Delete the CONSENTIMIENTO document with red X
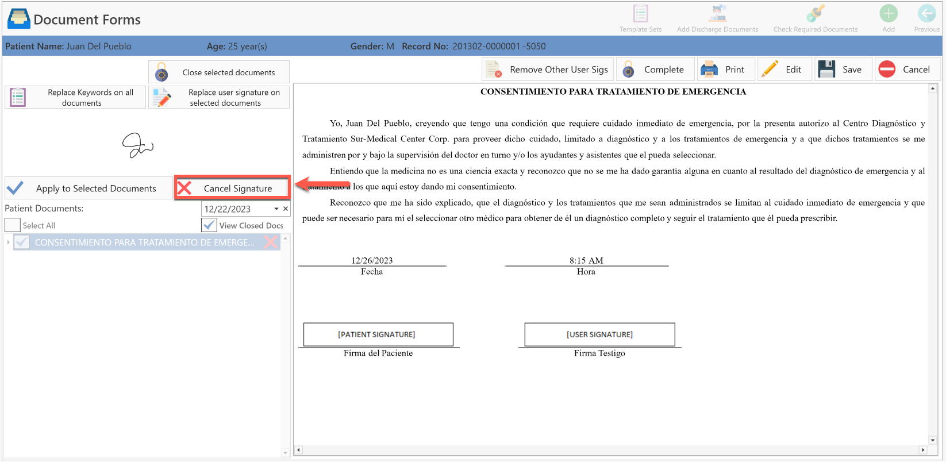Viewport: 946px width, 462px height. [271, 242]
